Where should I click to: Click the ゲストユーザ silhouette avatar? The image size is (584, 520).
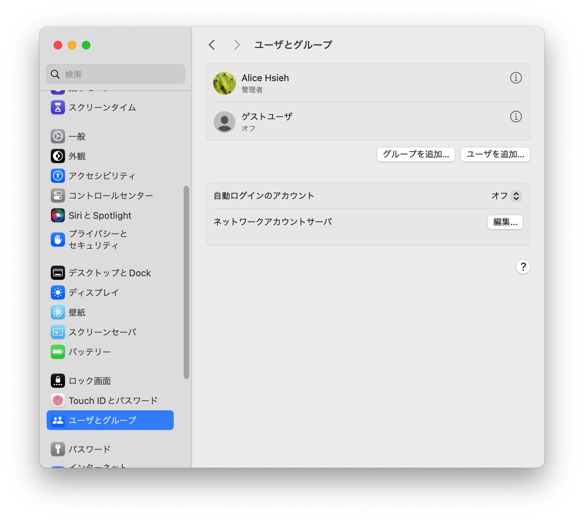click(225, 122)
